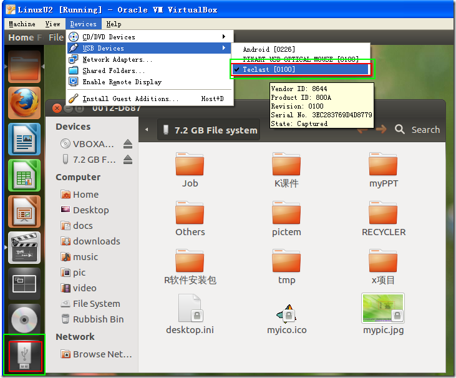
Task: Open the x项目 folder
Action: click(383, 267)
